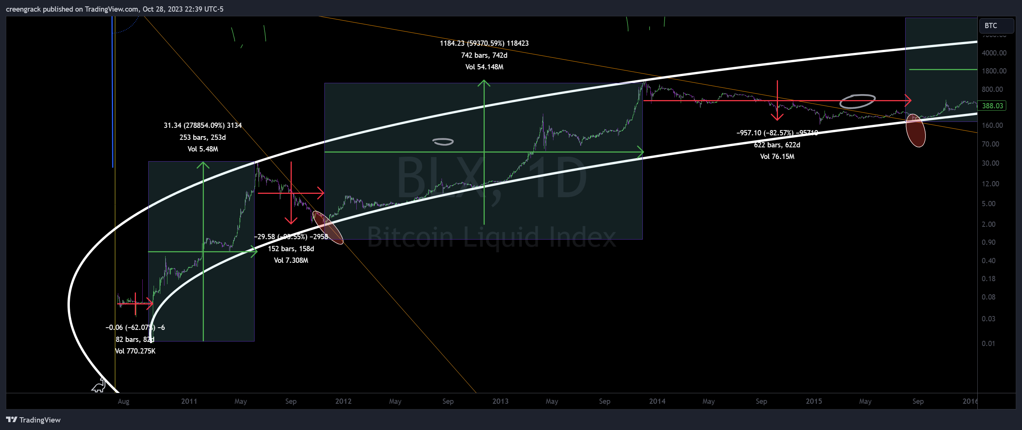
Task: Click the 2013 time axis label
Action: pyautogui.click(x=500, y=401)
